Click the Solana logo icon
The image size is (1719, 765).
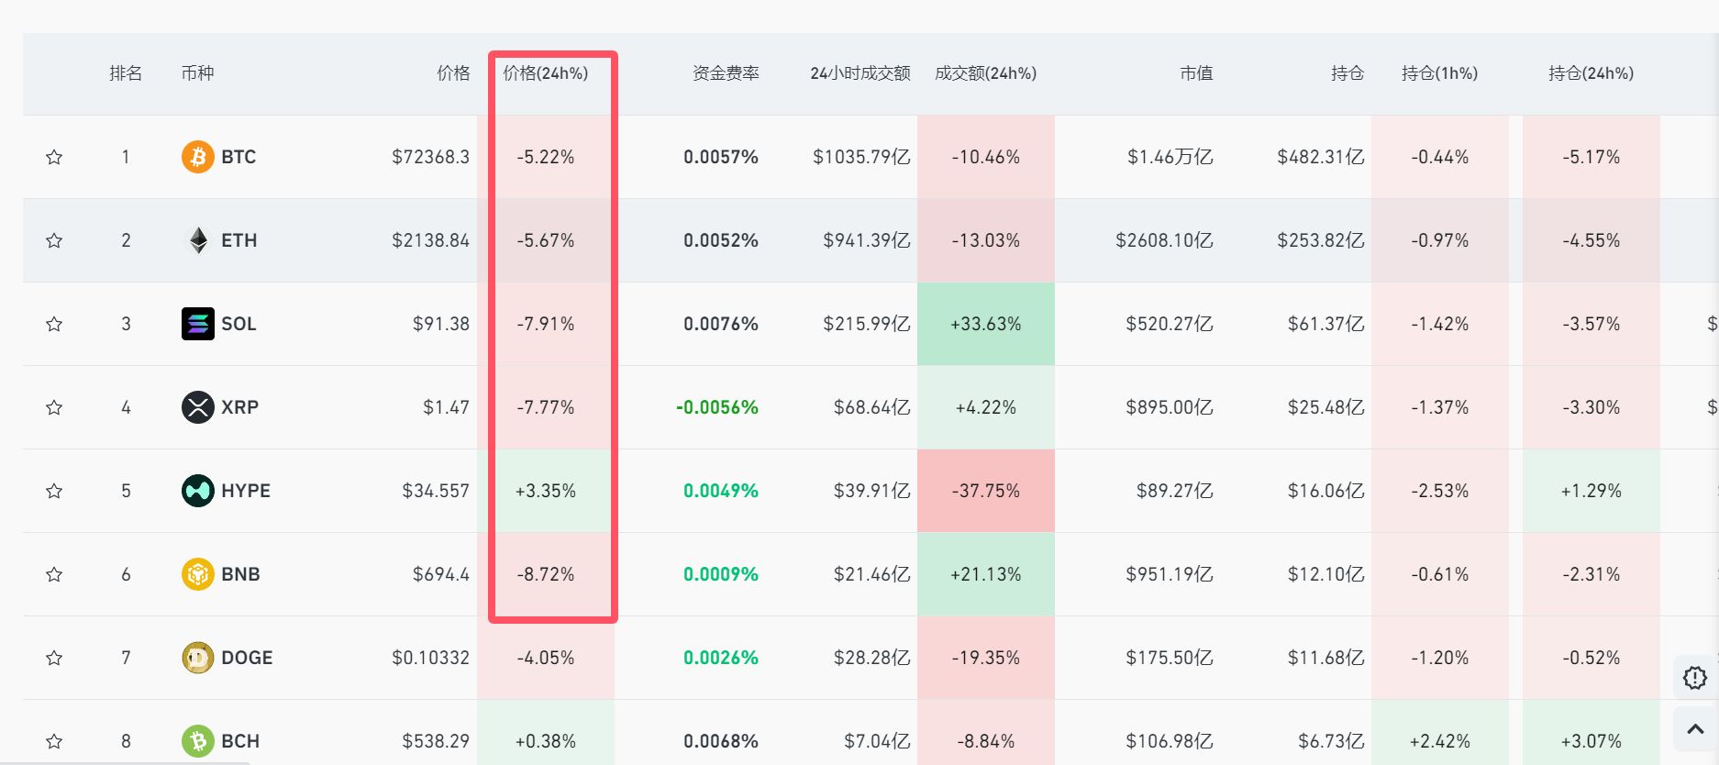coord(197,324)
